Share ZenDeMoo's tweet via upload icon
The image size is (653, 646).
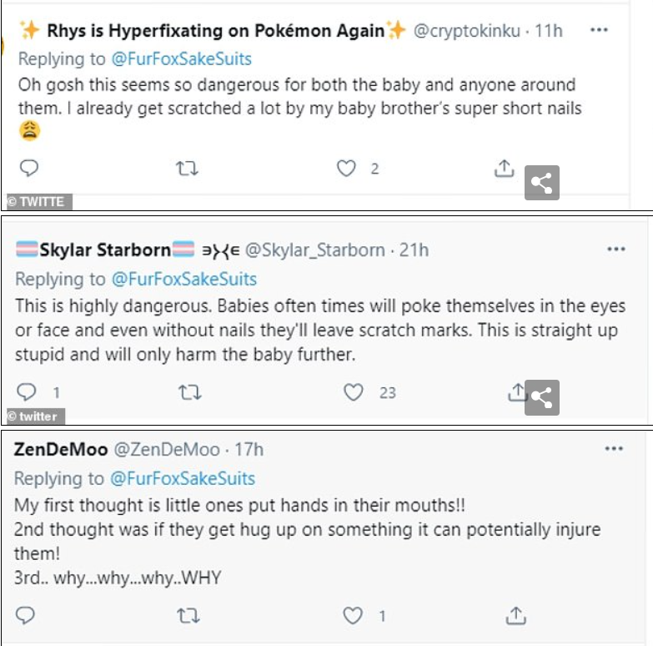click(x=516, y=616)
